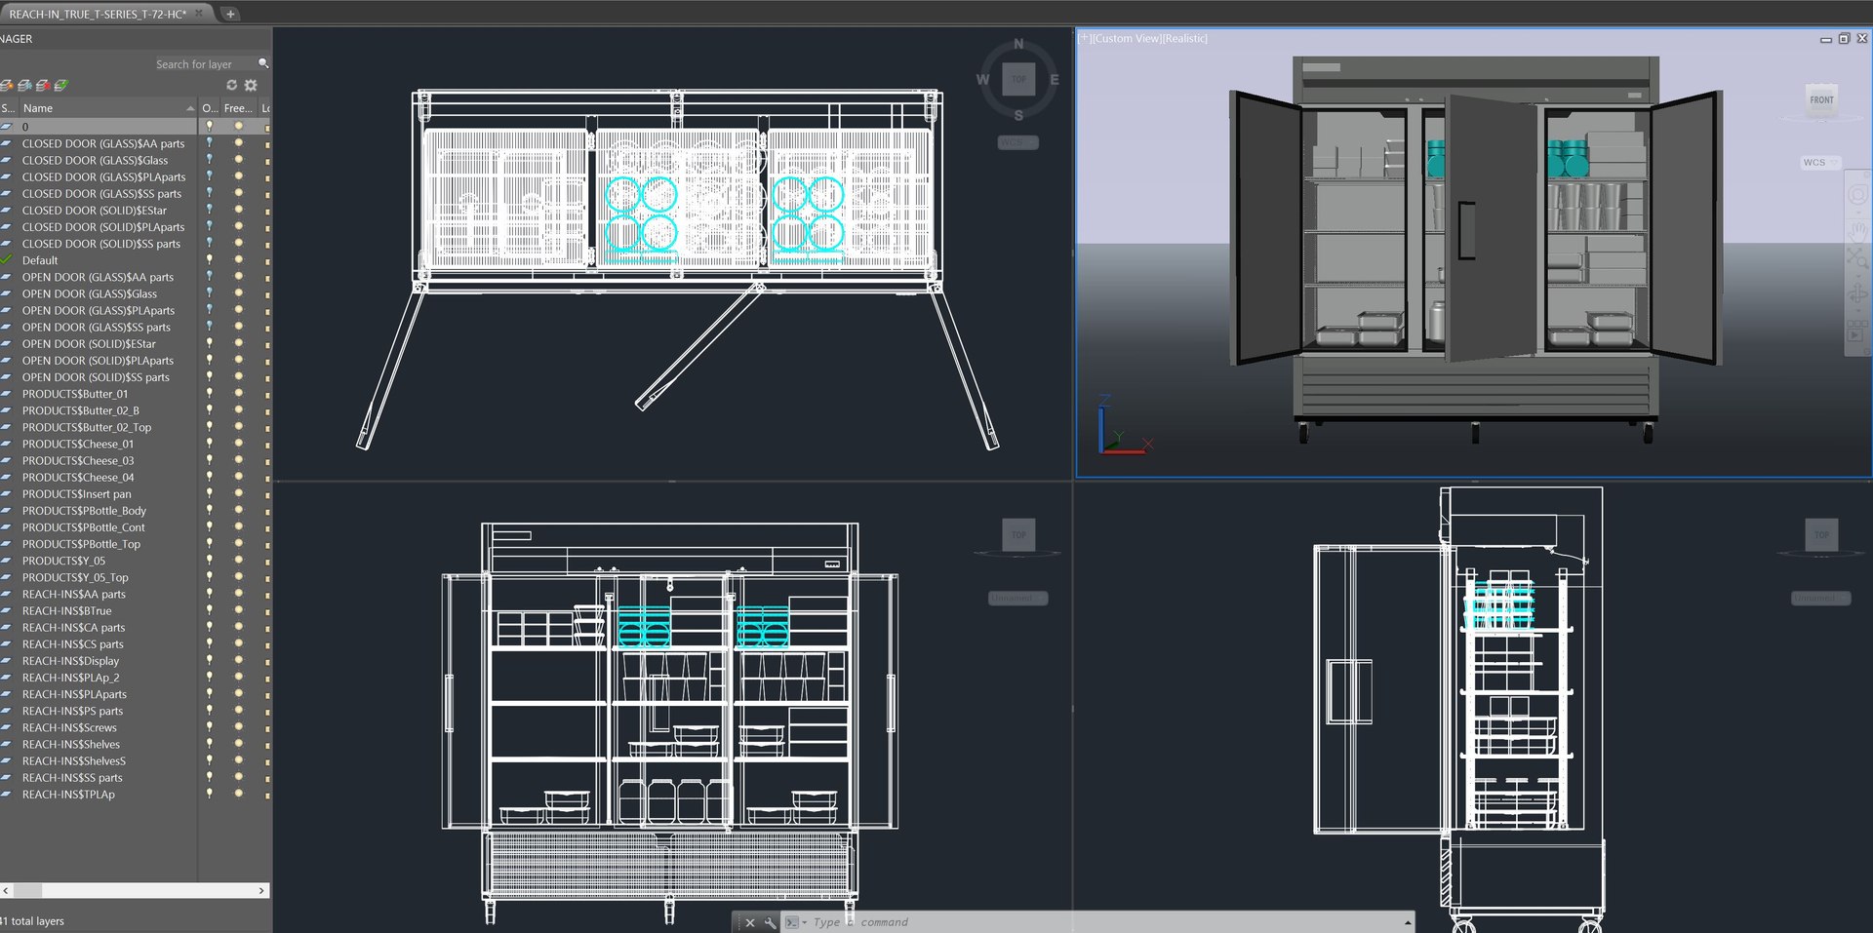
Task: Click the Name column sort arrow
Action: click(x=190, y=108)
